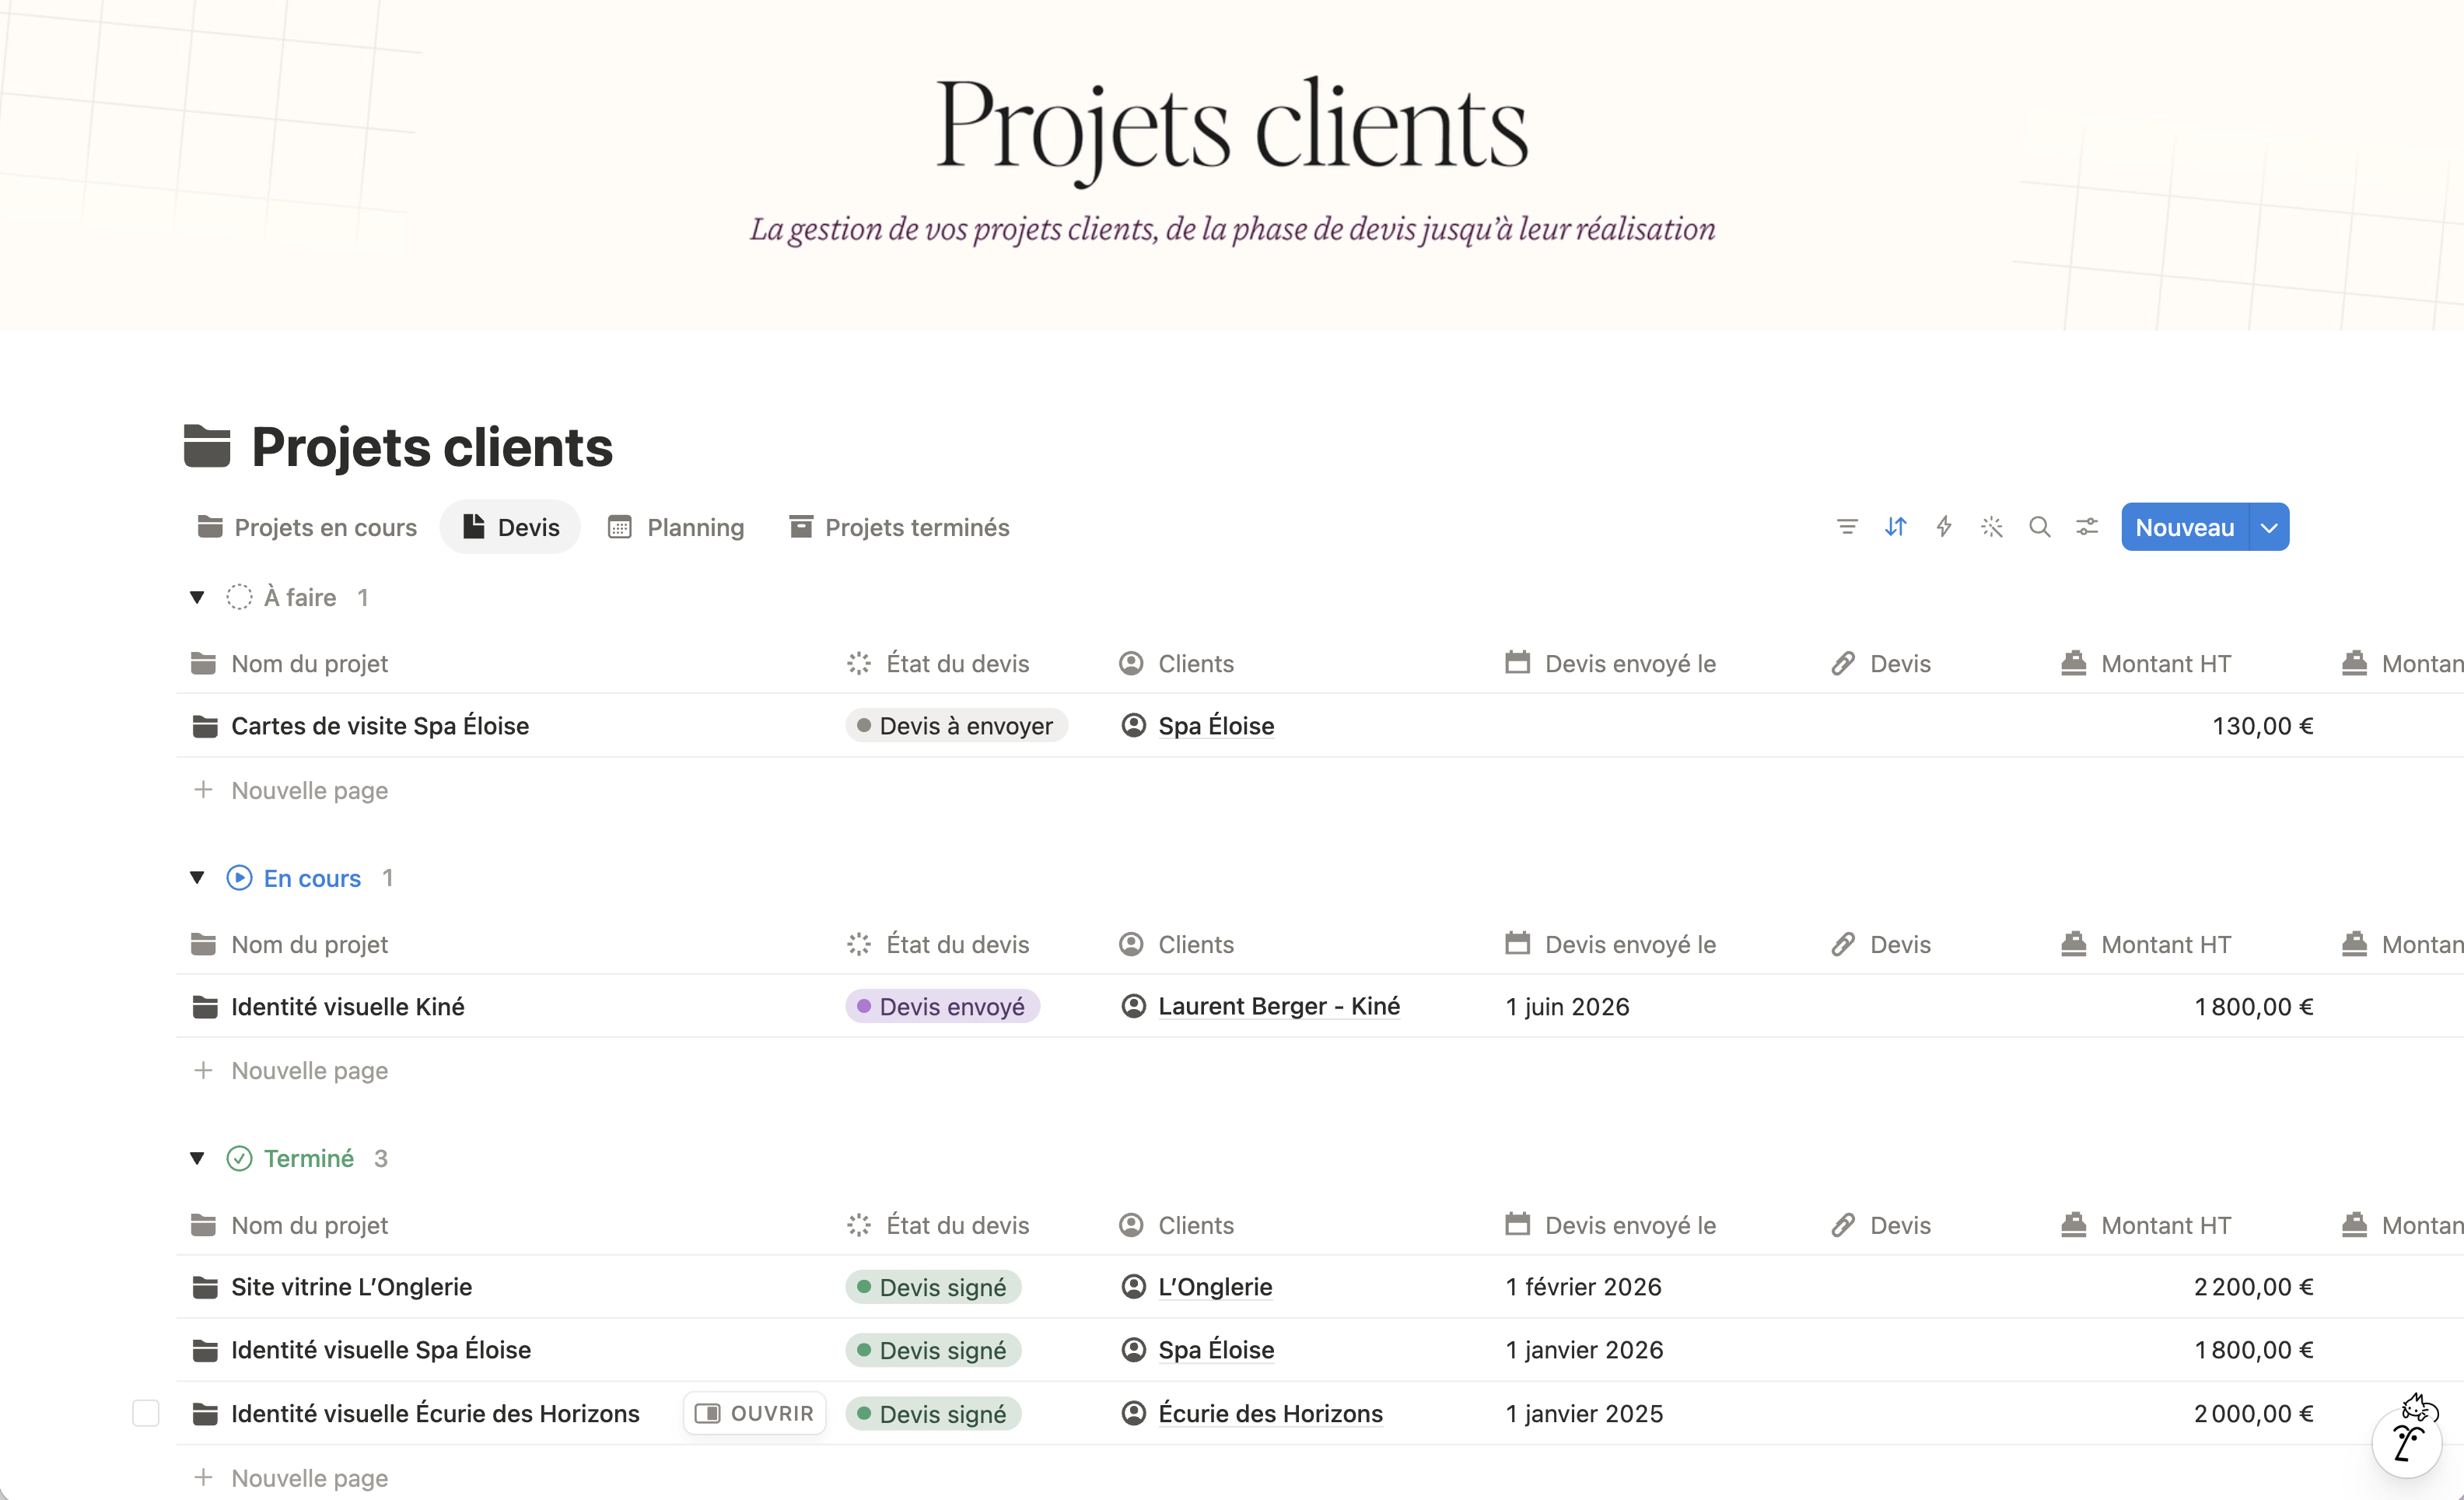This screenshot has width=2464, height=1500.
Task: Click the sparkle AI icon in toolbar
Action: pyautogui.click(x=1991, y=527)
